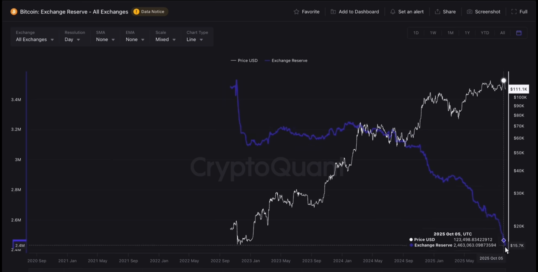This screenshot has height=272, width=538.
Task: Click the Share upload icon
Action: (x=437, y=12)
